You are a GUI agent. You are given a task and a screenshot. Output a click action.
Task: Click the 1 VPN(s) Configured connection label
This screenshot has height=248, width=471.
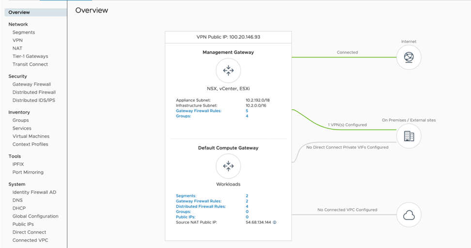click(347, 125)
